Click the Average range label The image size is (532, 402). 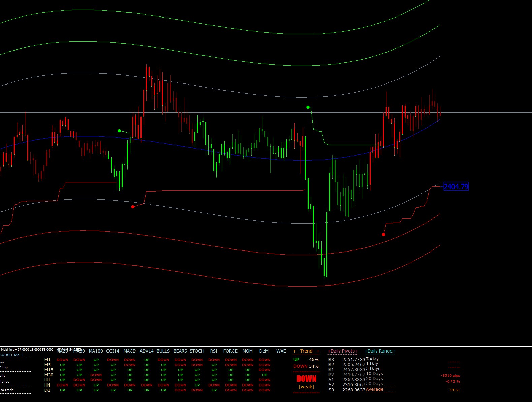pos(375,389)
